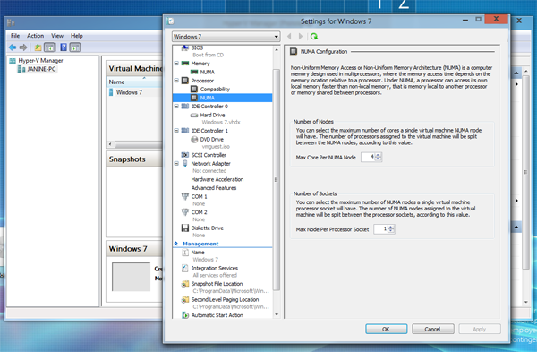Click the blue Help icon in Hyper-V Manager toolbar
This screenshot has width=537, height=352.
[64, 47]
